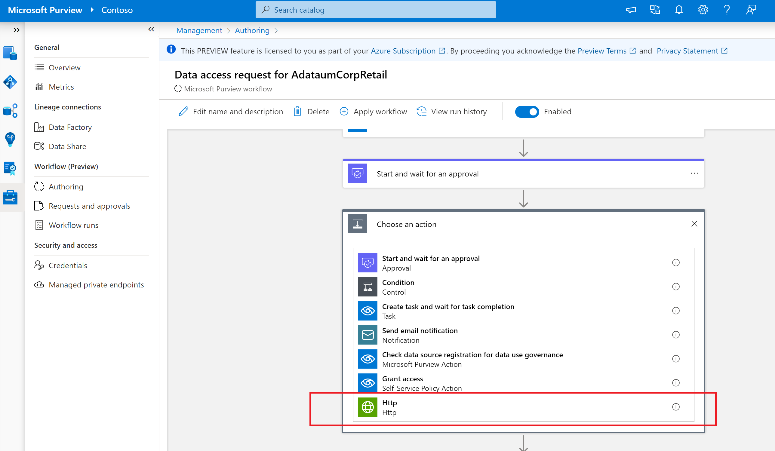Click the eye visibility icon on Grant access
Viewport: 775px width, 451px height.
pos(368,383)
